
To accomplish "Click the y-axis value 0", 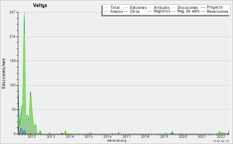I will [x=15, y=134].
